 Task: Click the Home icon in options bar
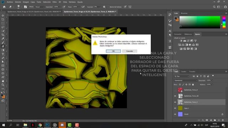coord(4,7)
